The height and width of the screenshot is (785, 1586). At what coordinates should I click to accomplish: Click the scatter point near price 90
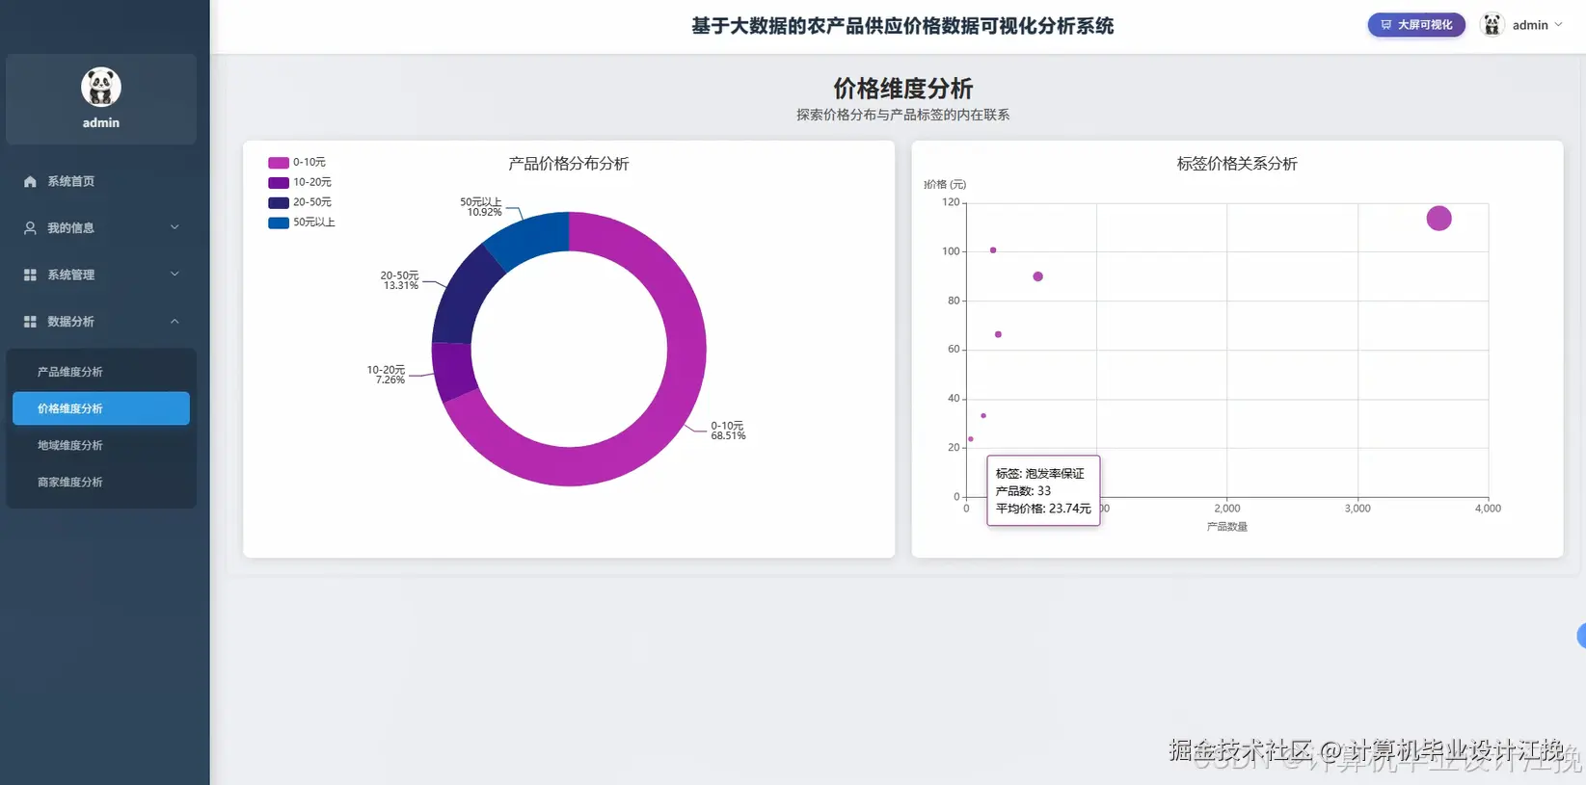tap(1037, 276)
